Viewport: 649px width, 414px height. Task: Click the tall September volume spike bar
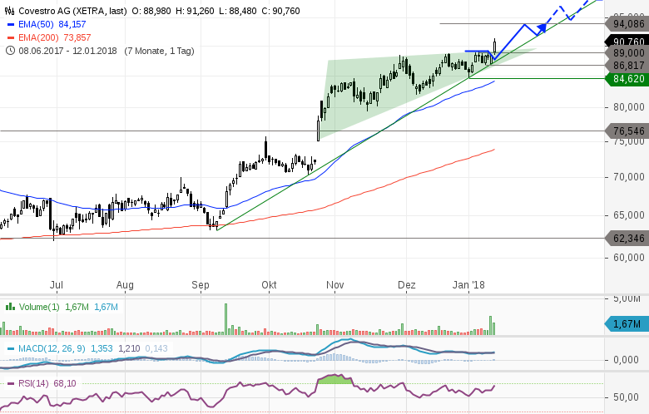(x=226, y=319)
